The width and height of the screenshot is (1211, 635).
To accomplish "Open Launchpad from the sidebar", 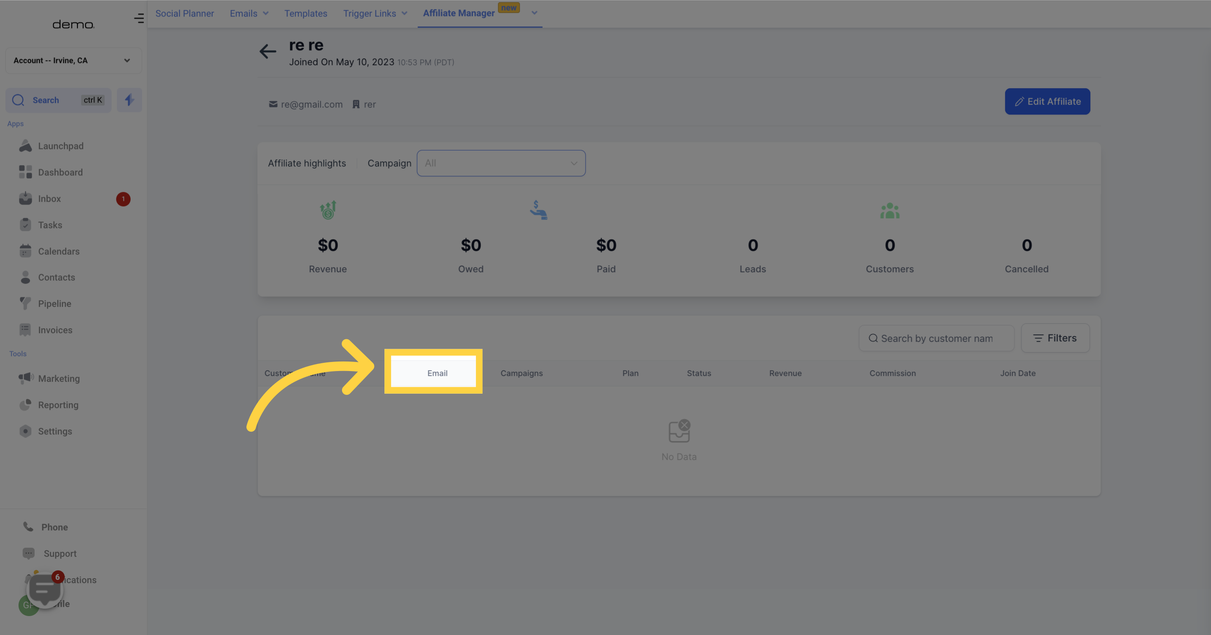I will pyautogui.click(x=61, y=146).
